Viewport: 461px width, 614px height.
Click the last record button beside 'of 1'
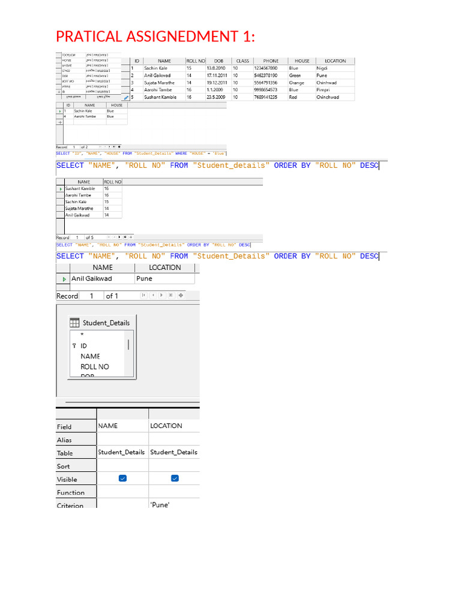click(171, 295)
